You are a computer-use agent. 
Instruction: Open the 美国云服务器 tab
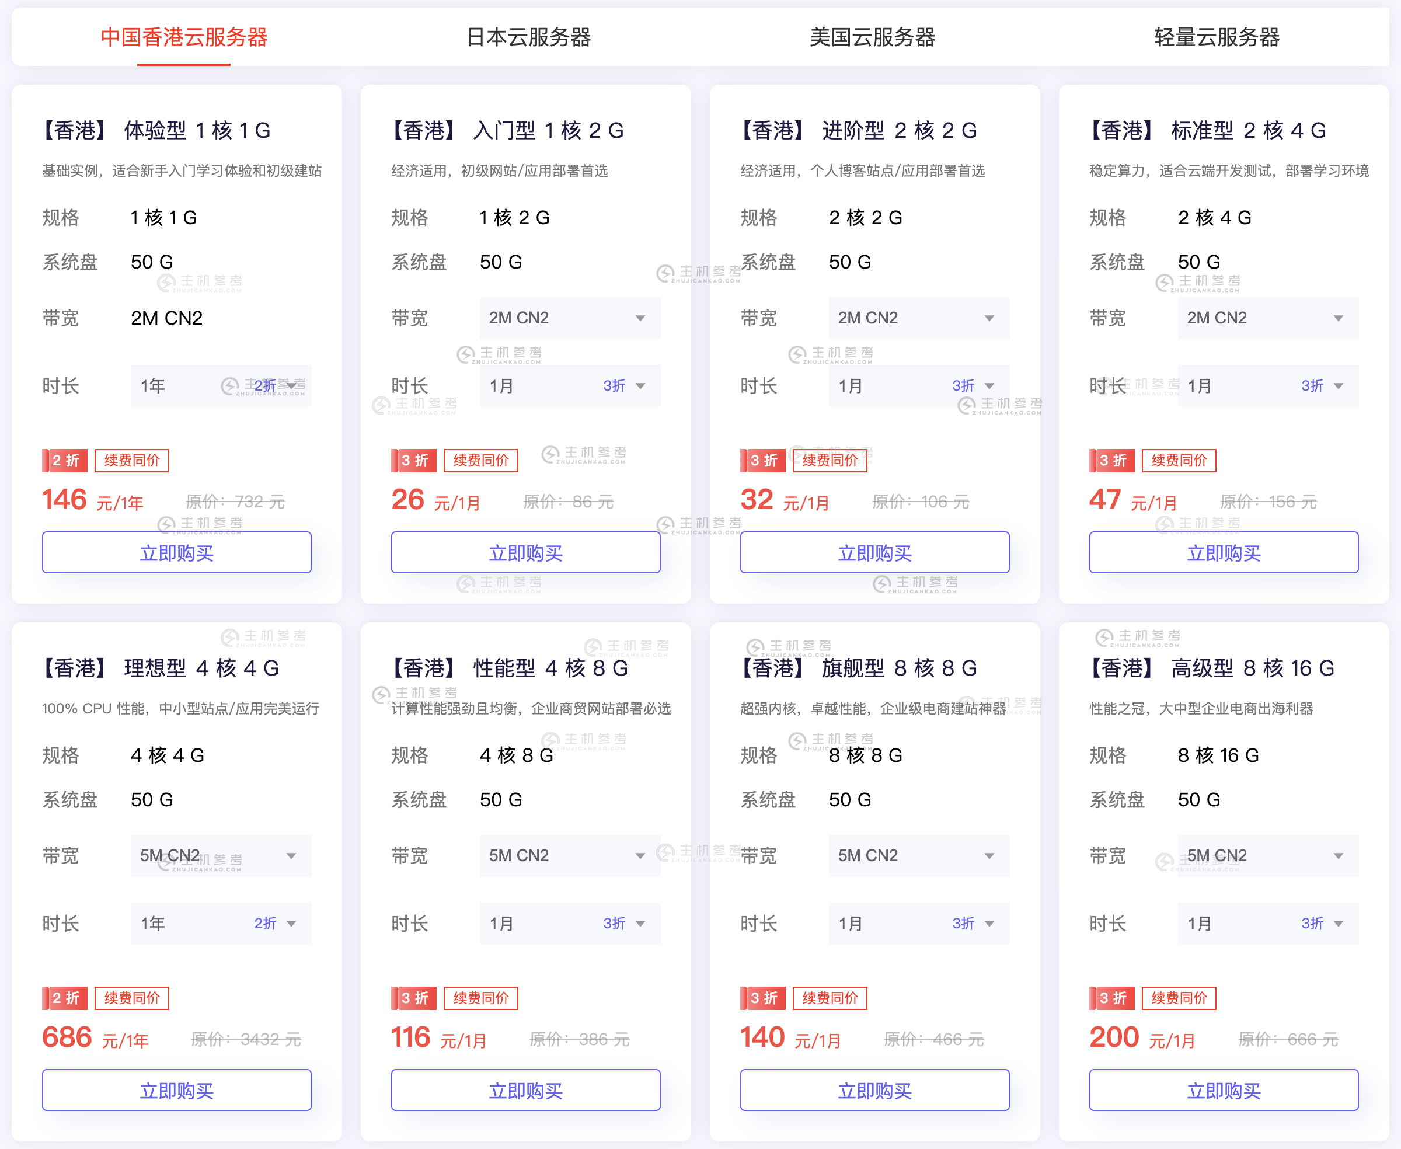coord(872,37)
